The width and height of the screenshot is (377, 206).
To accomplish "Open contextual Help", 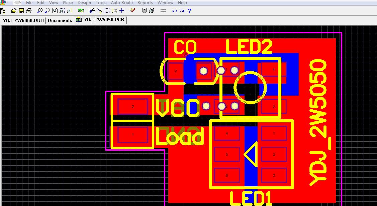I will (x=189, y=10).
